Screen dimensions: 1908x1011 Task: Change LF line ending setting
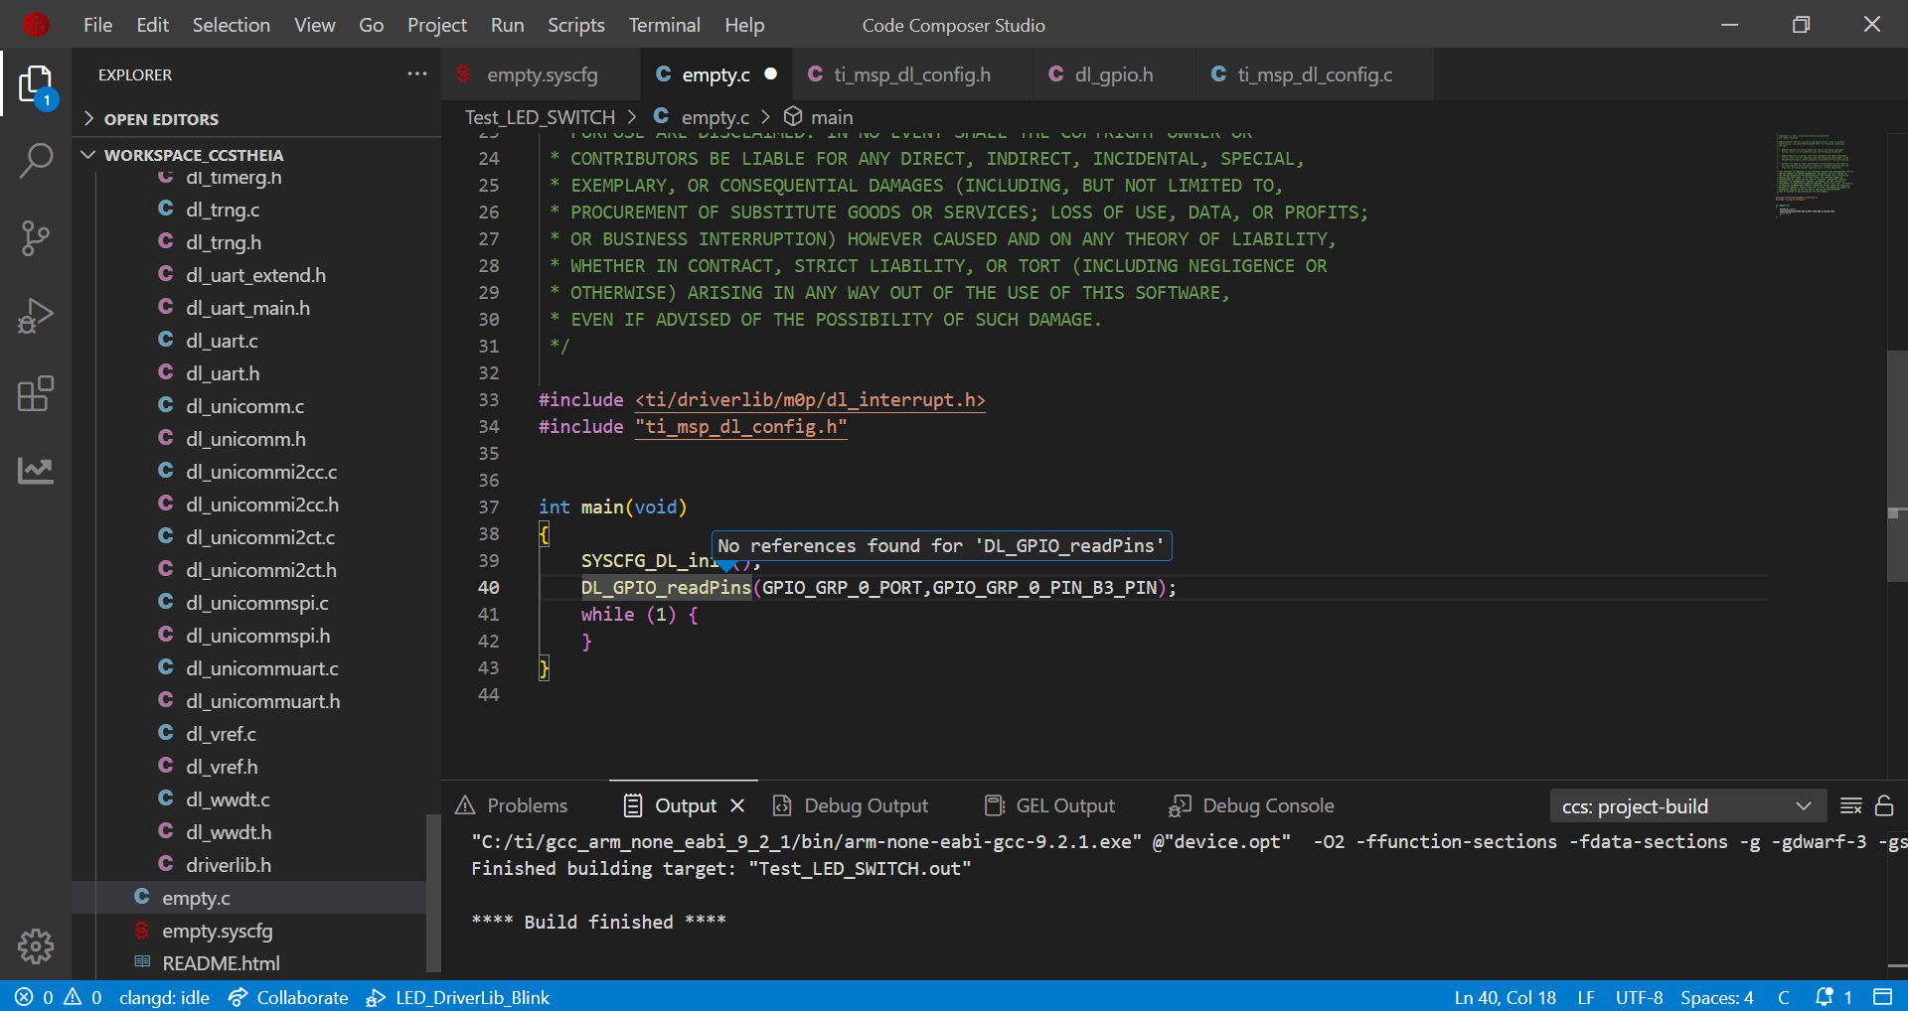coord(1586,997)
